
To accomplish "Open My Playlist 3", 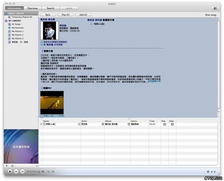I will (17, 39).
